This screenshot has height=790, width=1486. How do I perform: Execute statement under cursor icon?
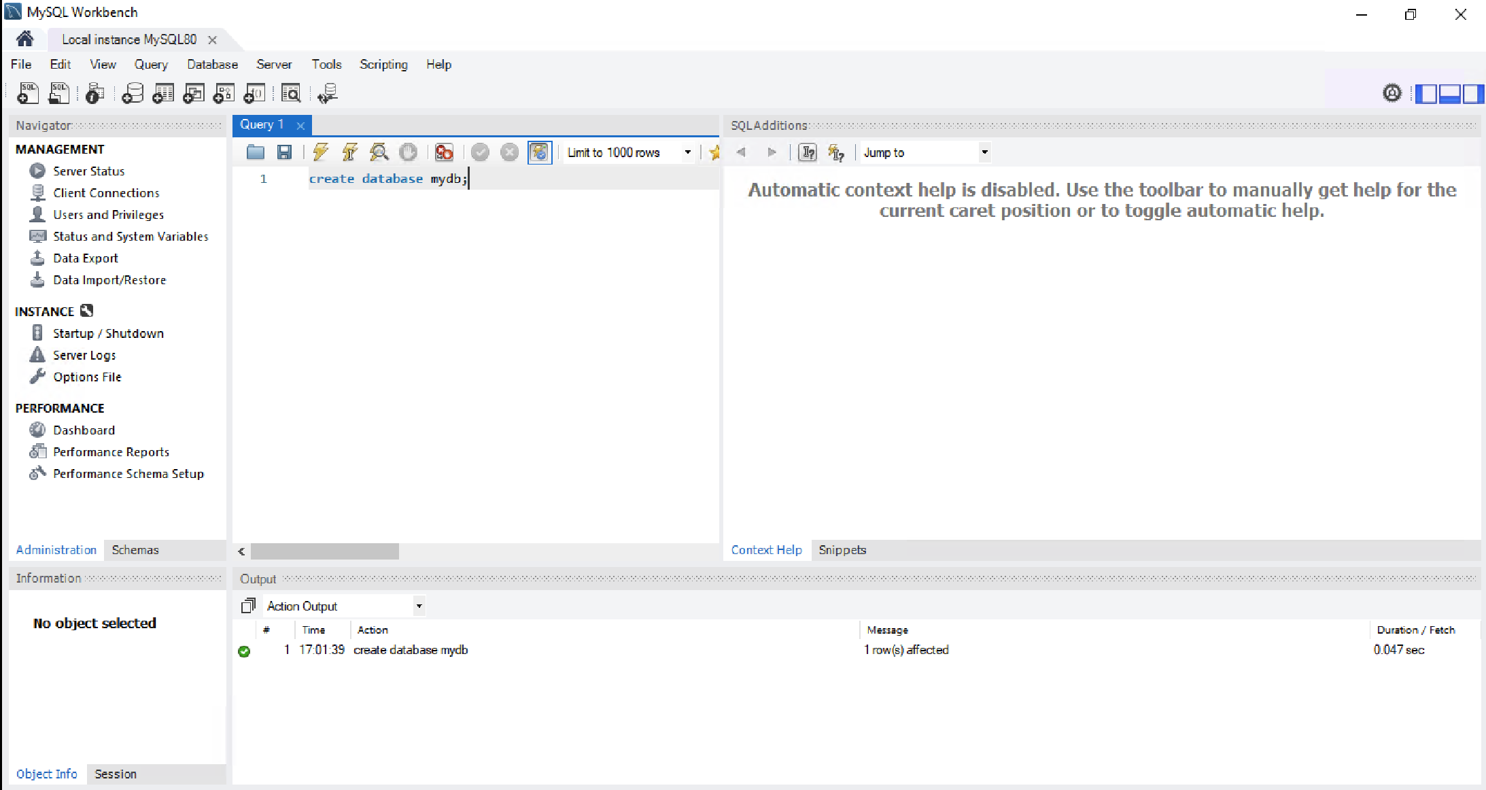[349, 152]
